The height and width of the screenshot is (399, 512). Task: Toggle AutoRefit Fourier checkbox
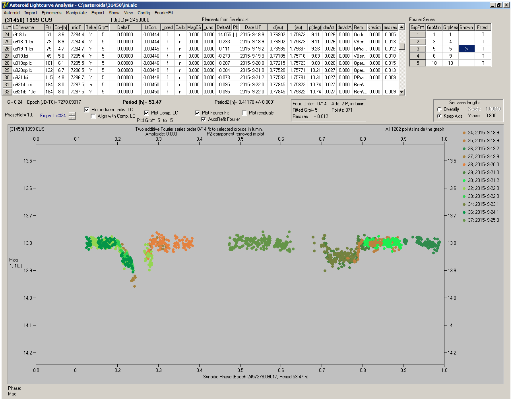204,119
